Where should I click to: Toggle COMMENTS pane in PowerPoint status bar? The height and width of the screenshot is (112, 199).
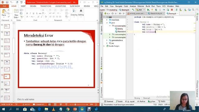tap(39, 105)
